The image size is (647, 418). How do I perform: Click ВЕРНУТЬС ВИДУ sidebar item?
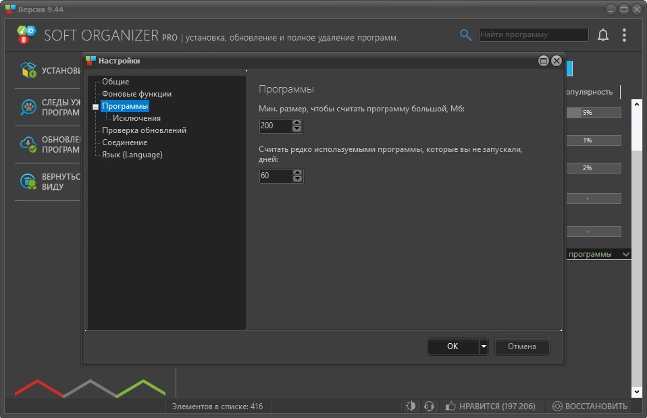61,182
